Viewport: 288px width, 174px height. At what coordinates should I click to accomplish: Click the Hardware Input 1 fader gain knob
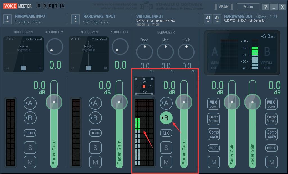coord(54,102)
